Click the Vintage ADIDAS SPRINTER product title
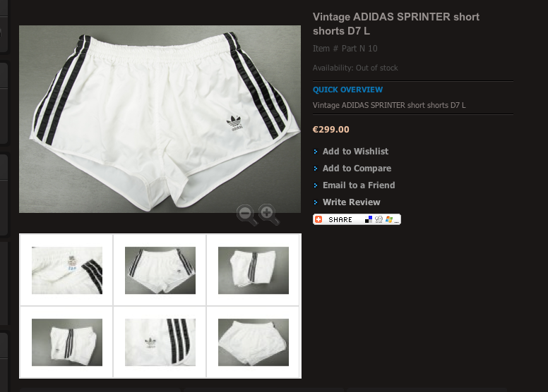Screen dimensions: 548x392 (395, 24)
